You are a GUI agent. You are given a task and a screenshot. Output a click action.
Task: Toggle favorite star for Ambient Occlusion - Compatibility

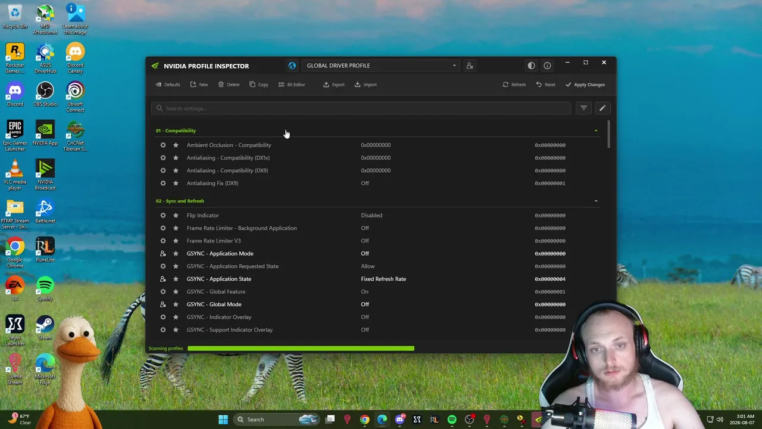click(176, 145)
